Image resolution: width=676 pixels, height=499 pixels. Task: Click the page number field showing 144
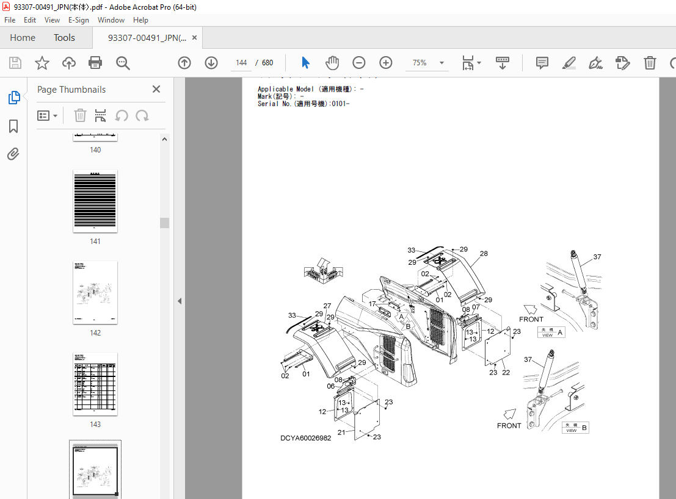pos(241,63)
